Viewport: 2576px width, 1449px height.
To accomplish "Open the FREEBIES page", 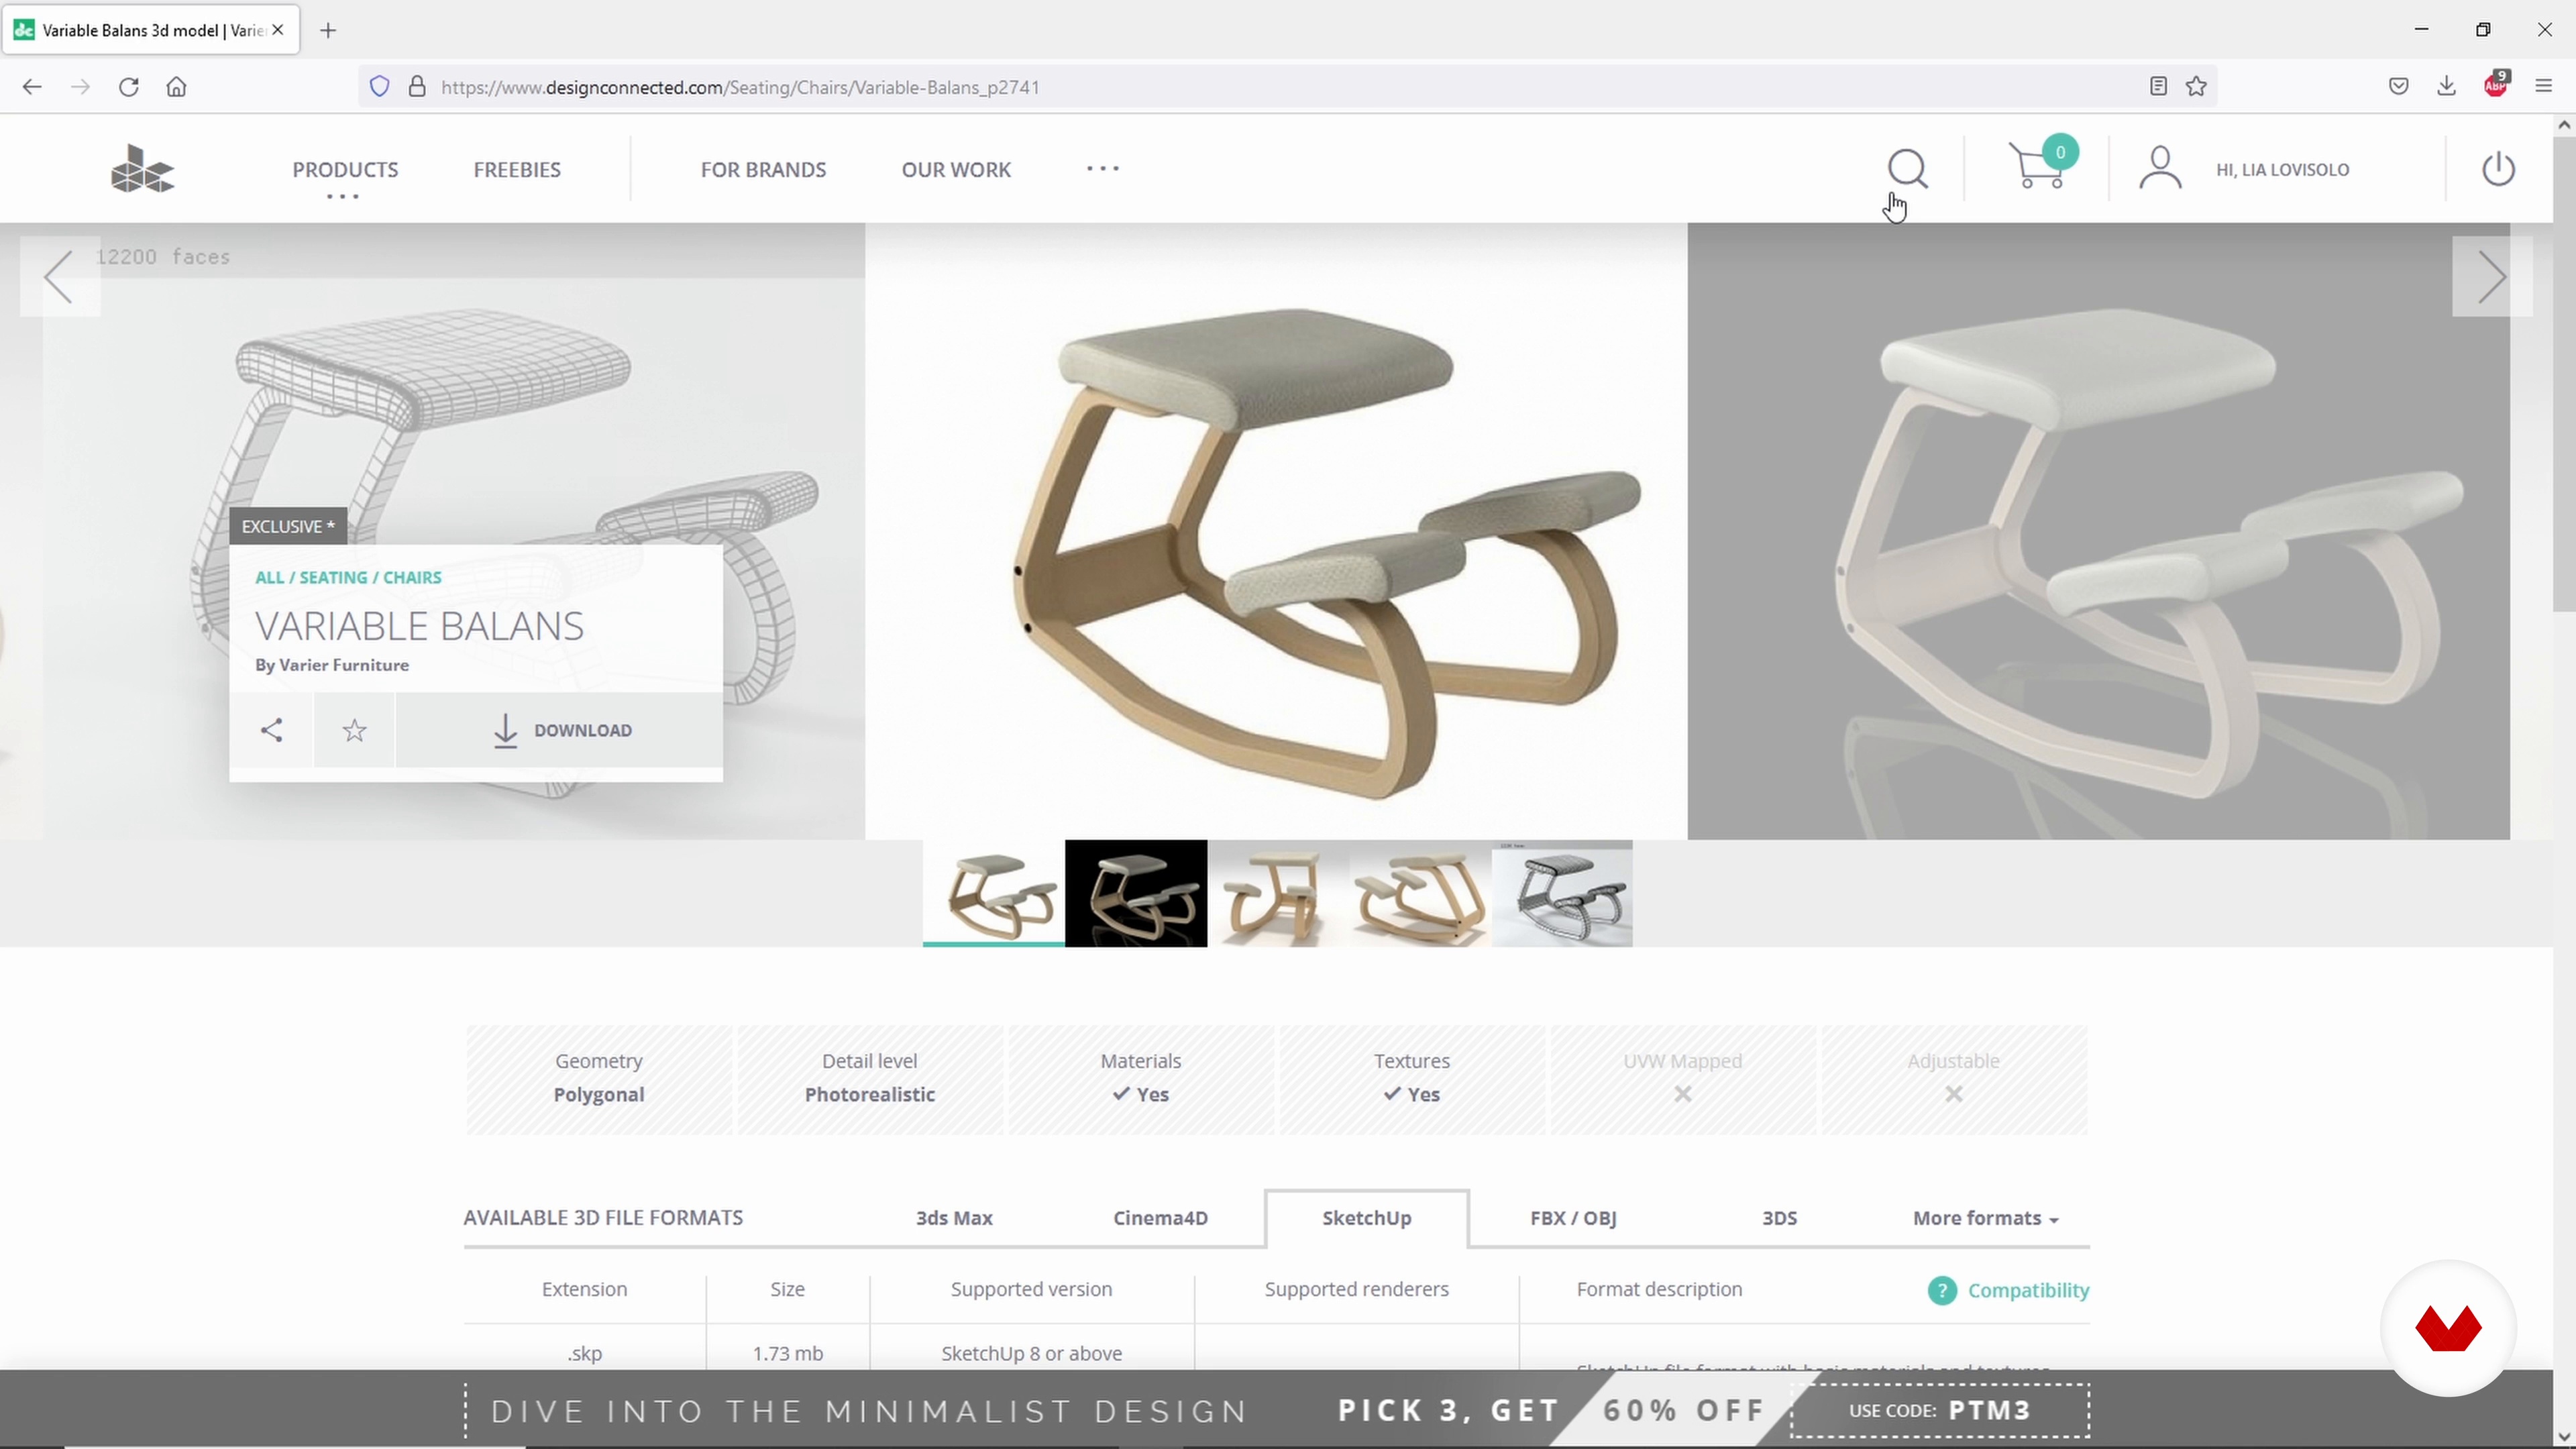I will point(517,170).
